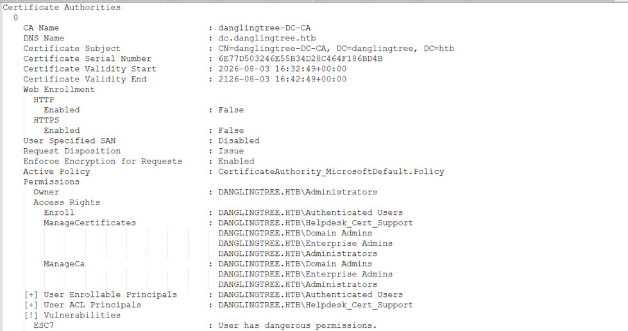
Task: Select CA Name value danglingtree-DC-CA
Action: 264,28
